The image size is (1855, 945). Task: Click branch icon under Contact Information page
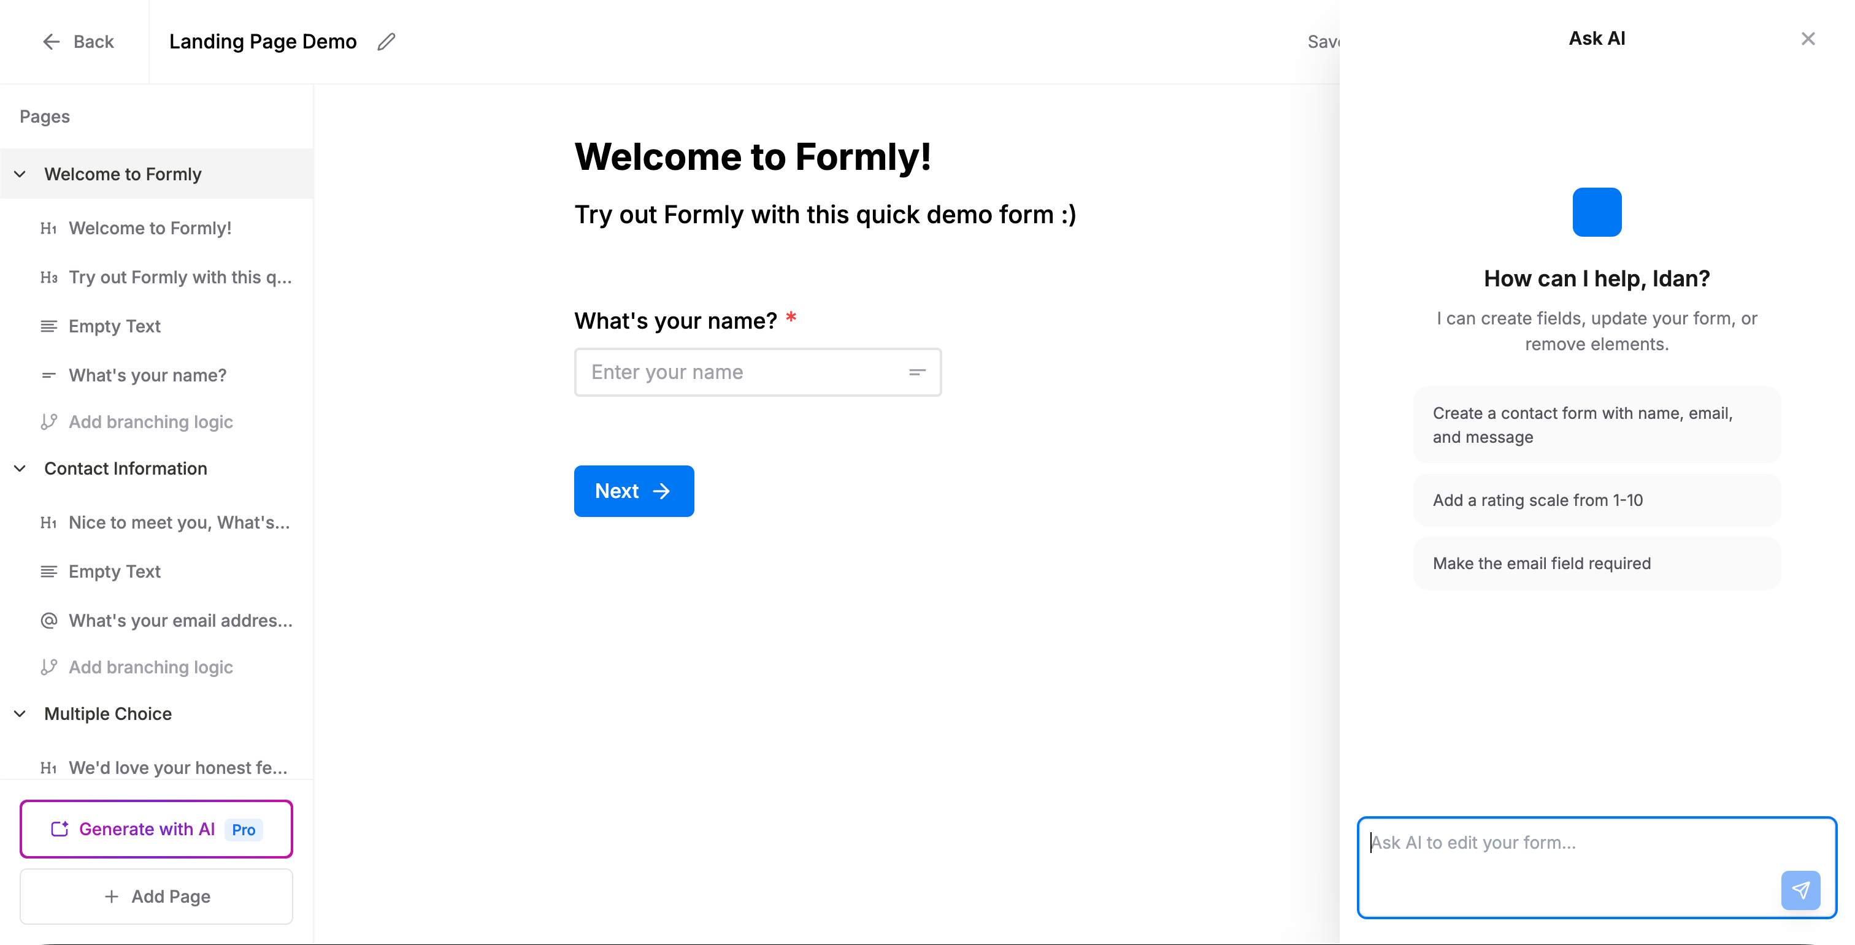(48, 667)
